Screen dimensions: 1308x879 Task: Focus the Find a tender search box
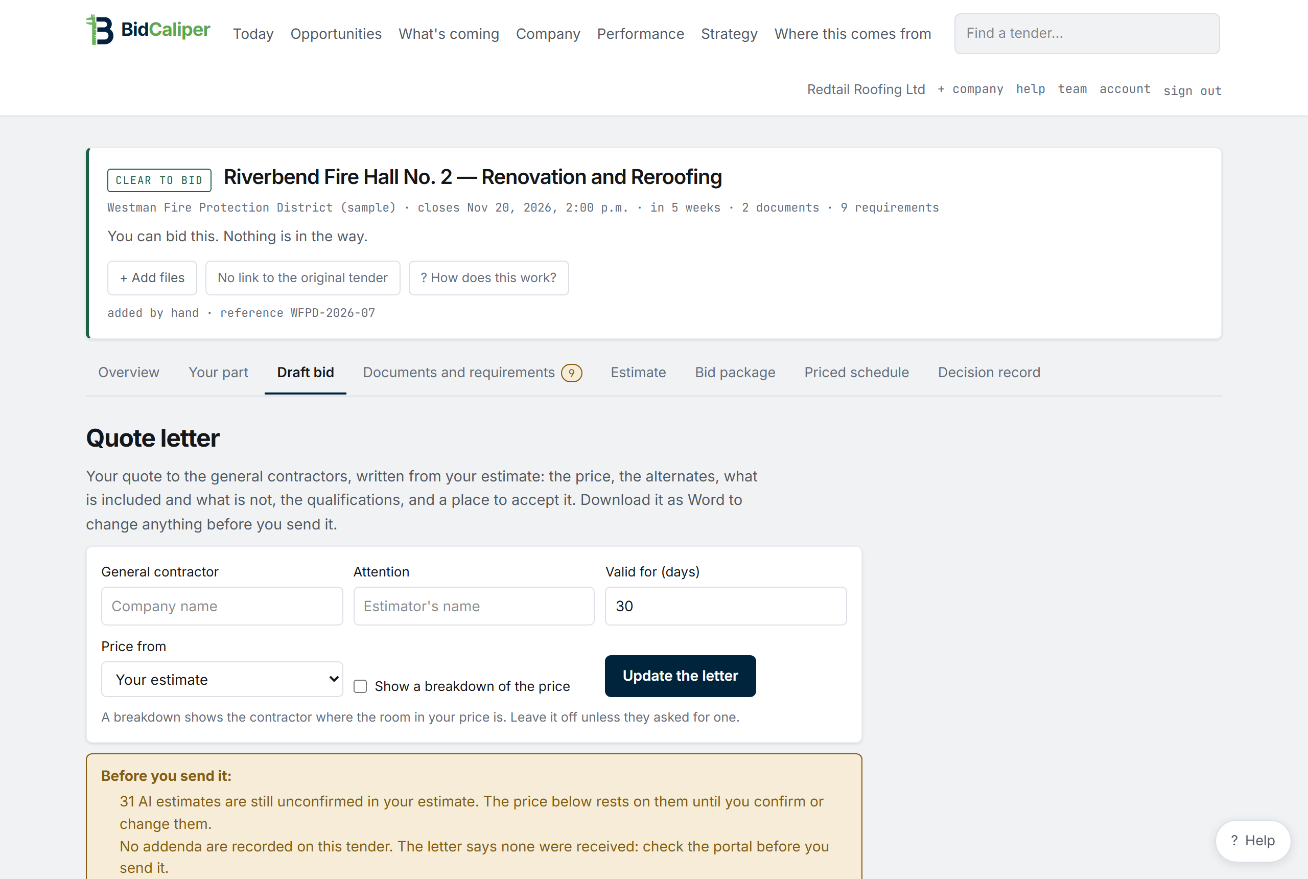(1086, 34)
